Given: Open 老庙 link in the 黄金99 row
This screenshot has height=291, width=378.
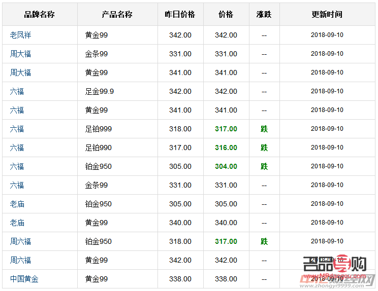Looking at the screenshot, I should (x=17, y=223).
